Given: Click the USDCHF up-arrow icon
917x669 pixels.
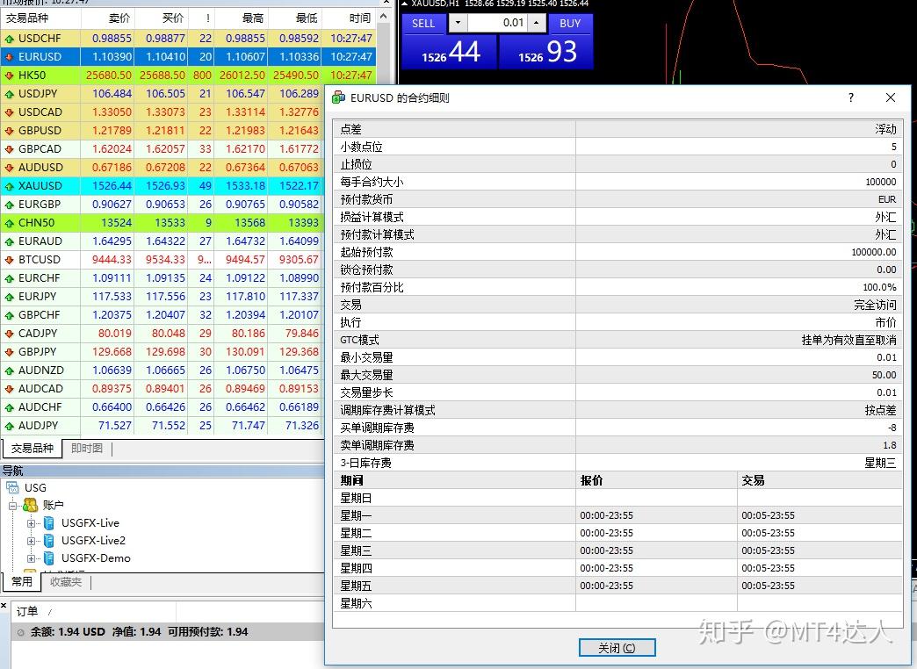Looking at the screenshot, I should (9, 39).
